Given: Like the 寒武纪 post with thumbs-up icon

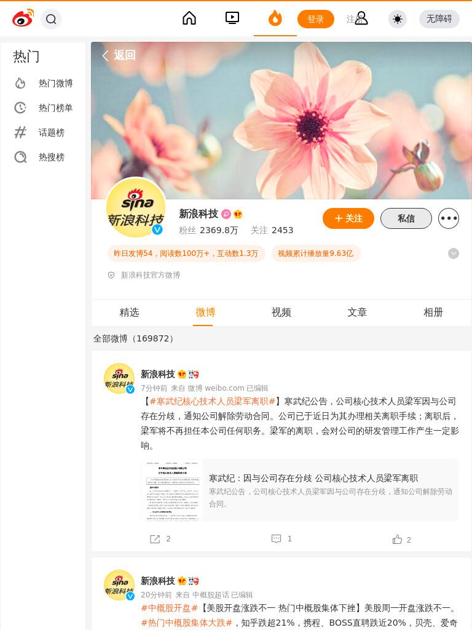Looking at the screenshot, I should pos(398,539).
